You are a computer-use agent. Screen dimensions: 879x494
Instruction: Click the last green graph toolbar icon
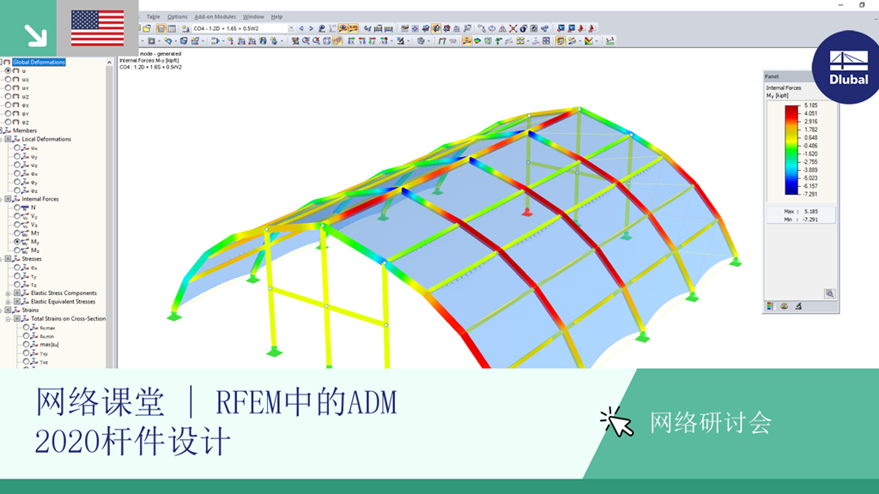point(610,41)
